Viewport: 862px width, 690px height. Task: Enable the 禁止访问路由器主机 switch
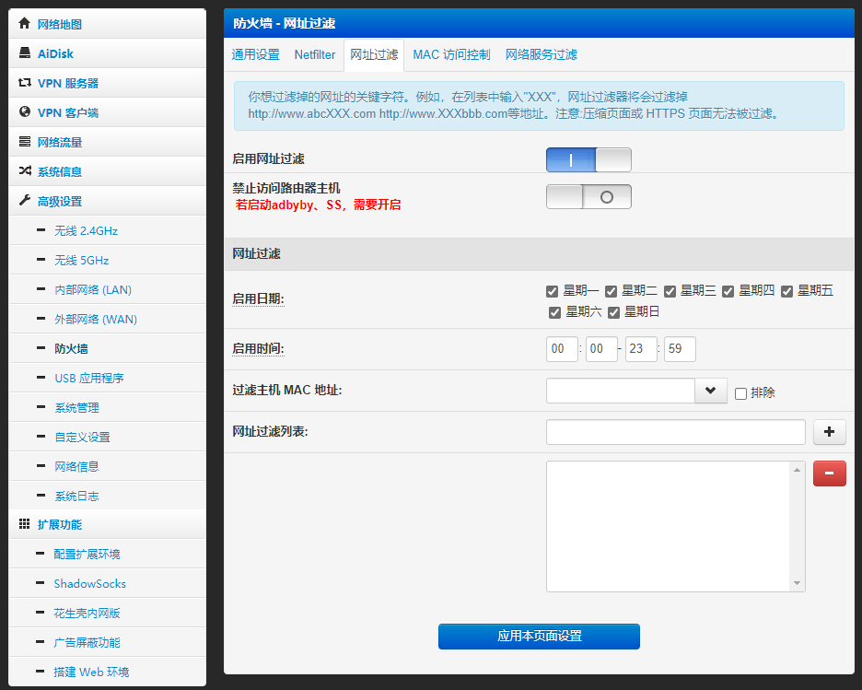pyautogui.click(x=588, y=197)
